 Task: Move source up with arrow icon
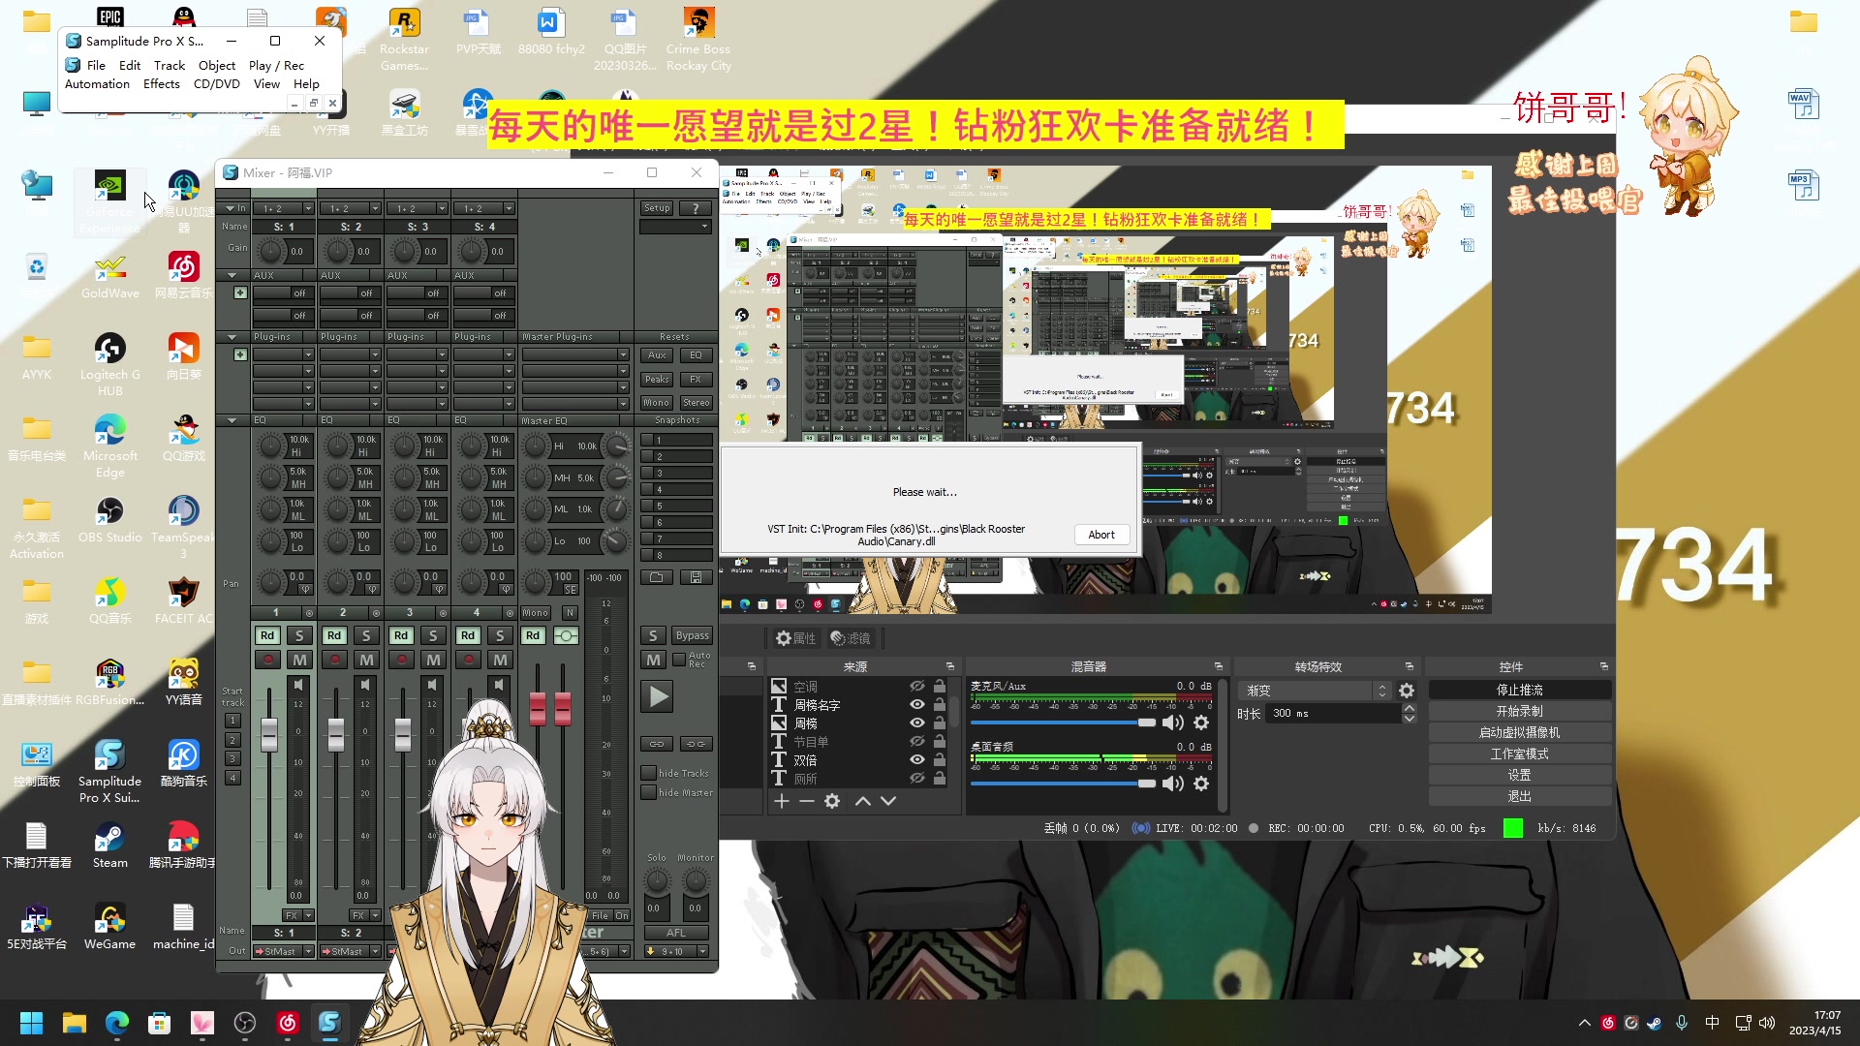[x=862, y=801]
